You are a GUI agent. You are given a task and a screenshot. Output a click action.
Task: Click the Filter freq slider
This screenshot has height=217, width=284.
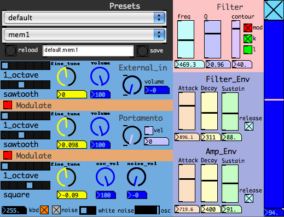[186, 39]
